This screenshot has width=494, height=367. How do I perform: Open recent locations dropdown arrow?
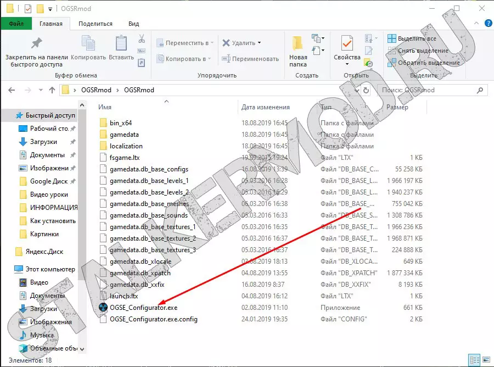[41, 90]
